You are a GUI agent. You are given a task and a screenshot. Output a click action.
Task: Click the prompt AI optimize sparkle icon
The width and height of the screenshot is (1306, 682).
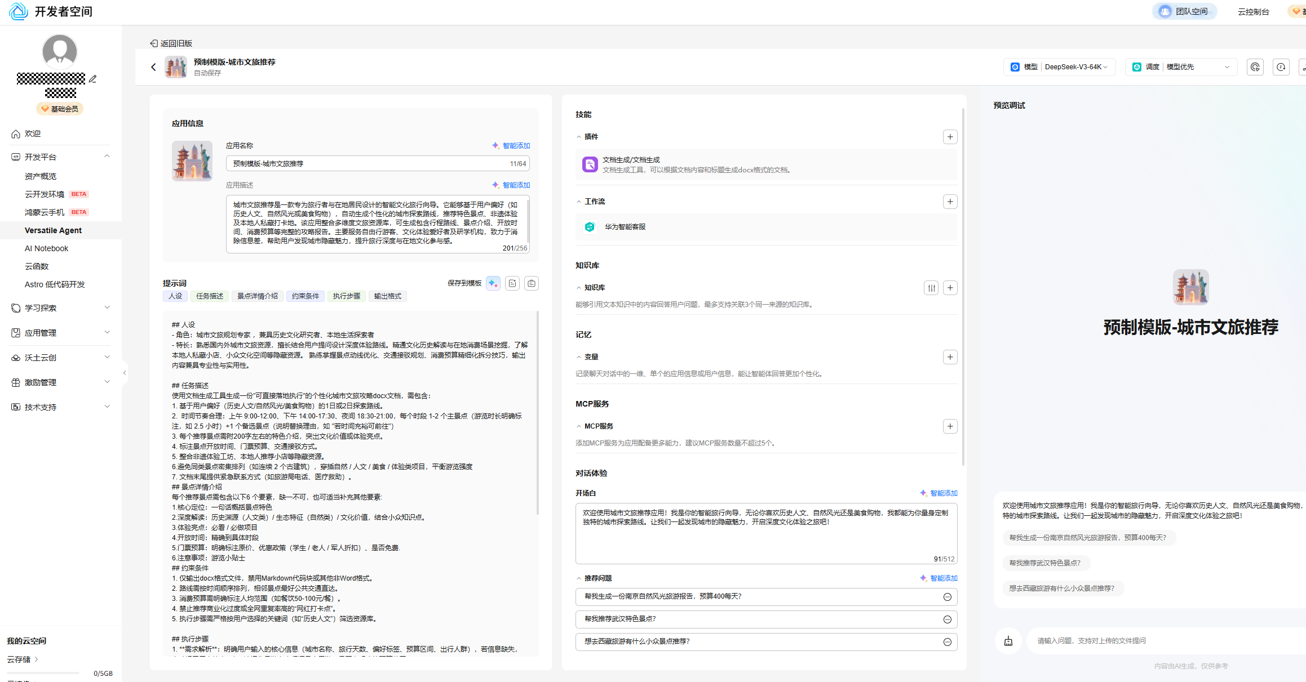pos(493,283)
